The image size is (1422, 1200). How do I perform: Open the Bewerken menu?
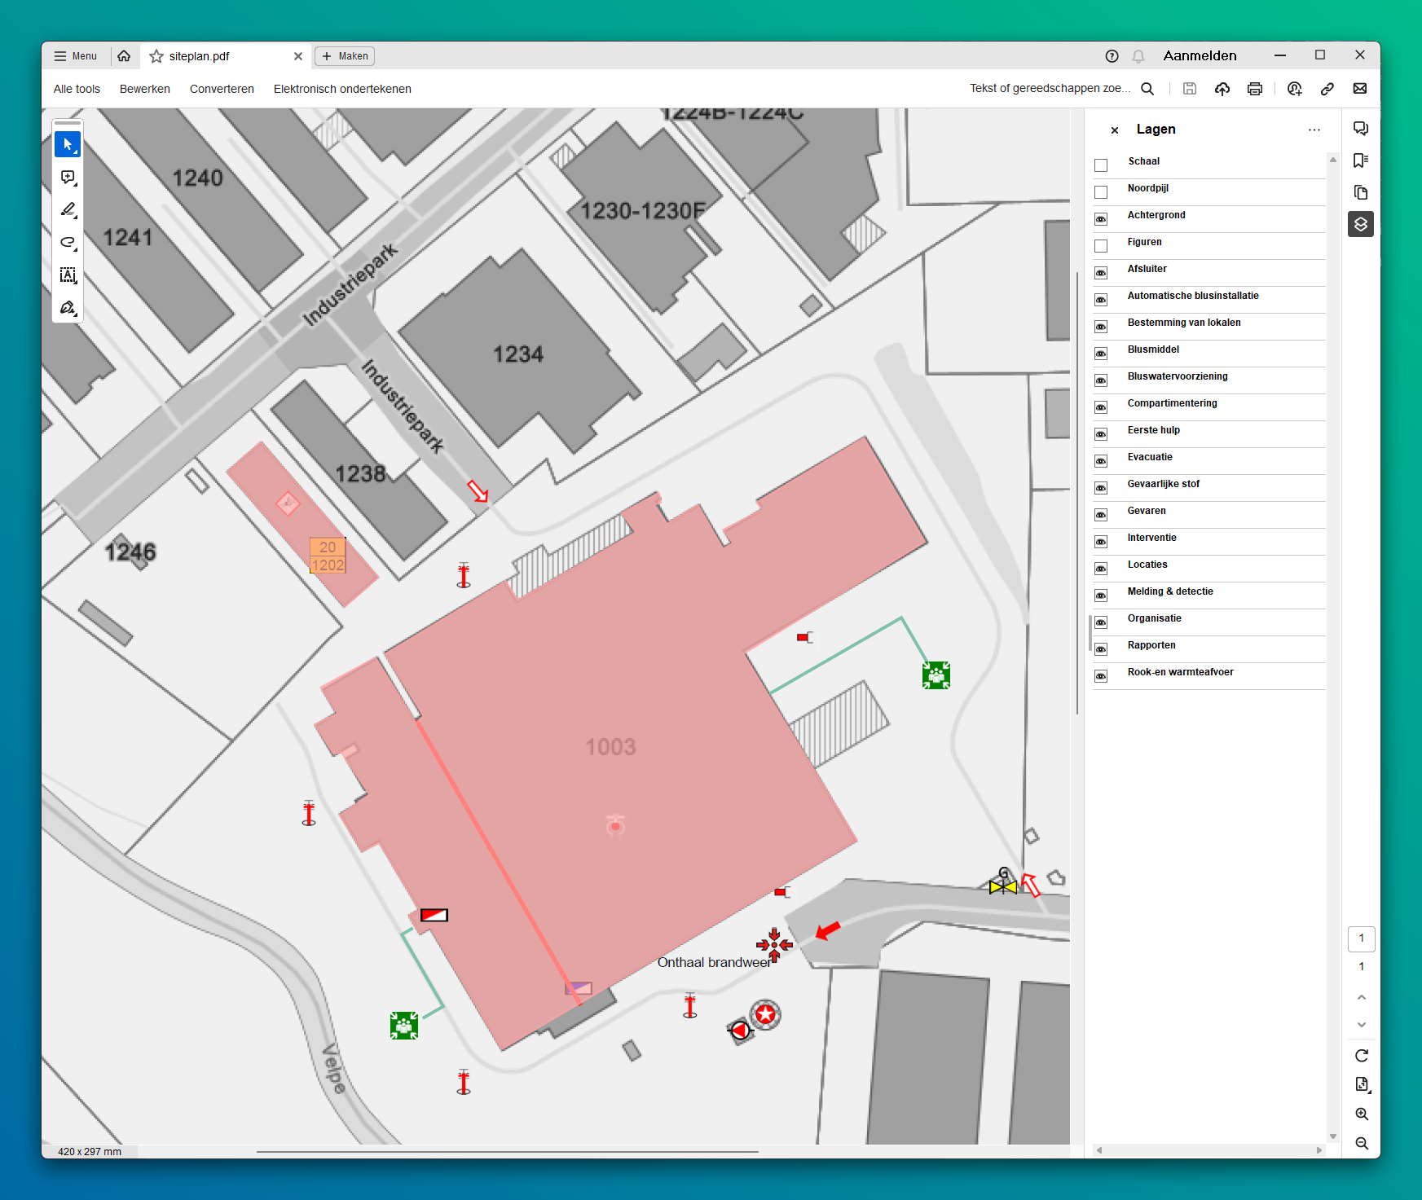[144, 89]
